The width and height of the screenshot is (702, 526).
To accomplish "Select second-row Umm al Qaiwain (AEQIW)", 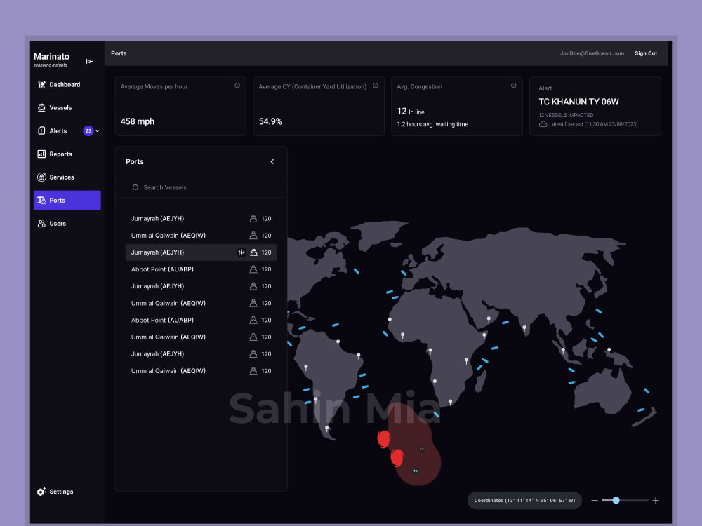I will click(201, 236).
